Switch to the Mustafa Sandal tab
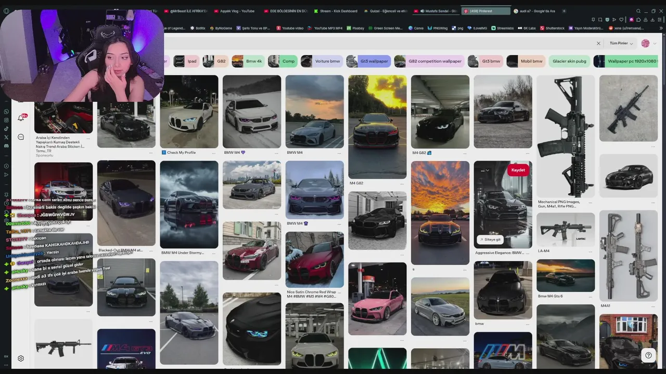The width and height of the screenshot is (666, 374). [436, 11]
